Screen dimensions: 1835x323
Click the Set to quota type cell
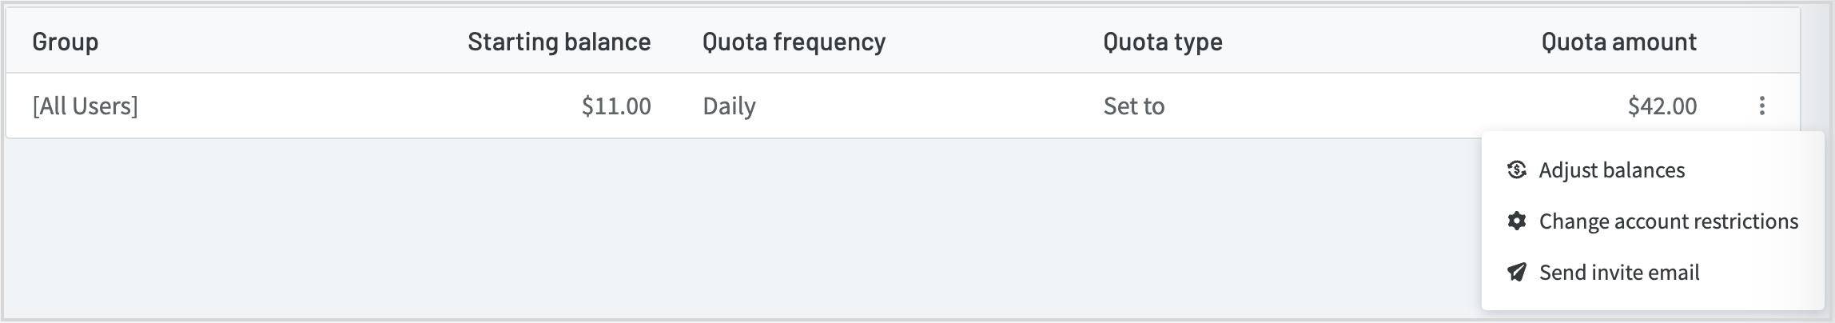coord(1134,106)
